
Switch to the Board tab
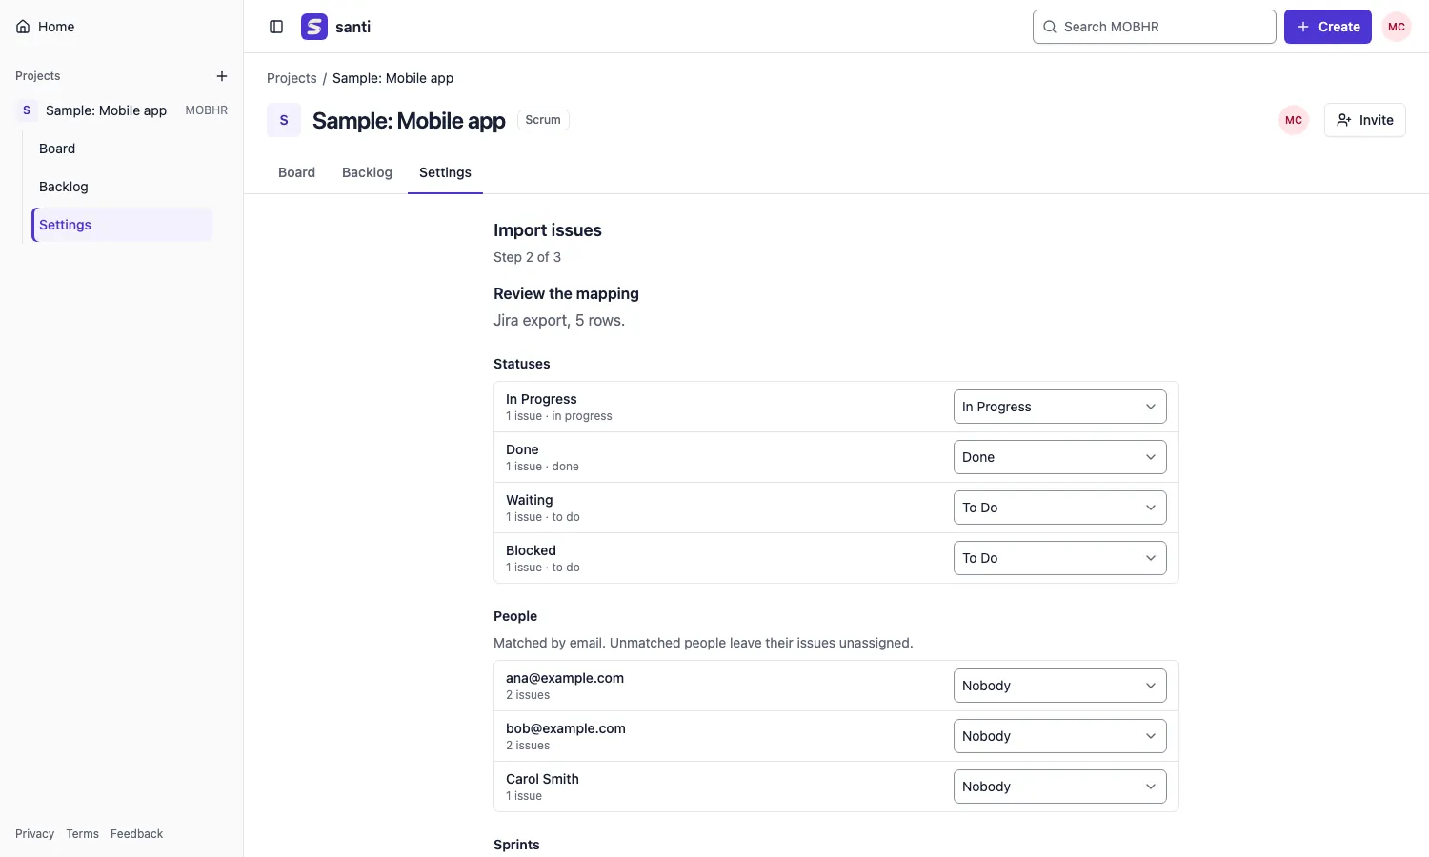[x=296, y=172]
